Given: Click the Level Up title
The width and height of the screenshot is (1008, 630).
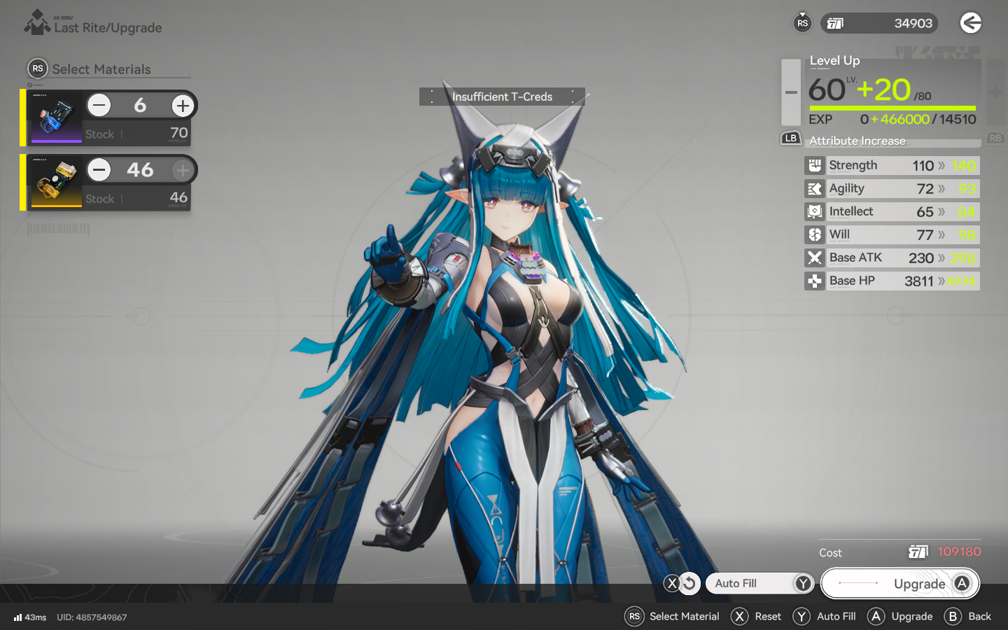Looking at the screenshot, I should click(x=834, y=61).
